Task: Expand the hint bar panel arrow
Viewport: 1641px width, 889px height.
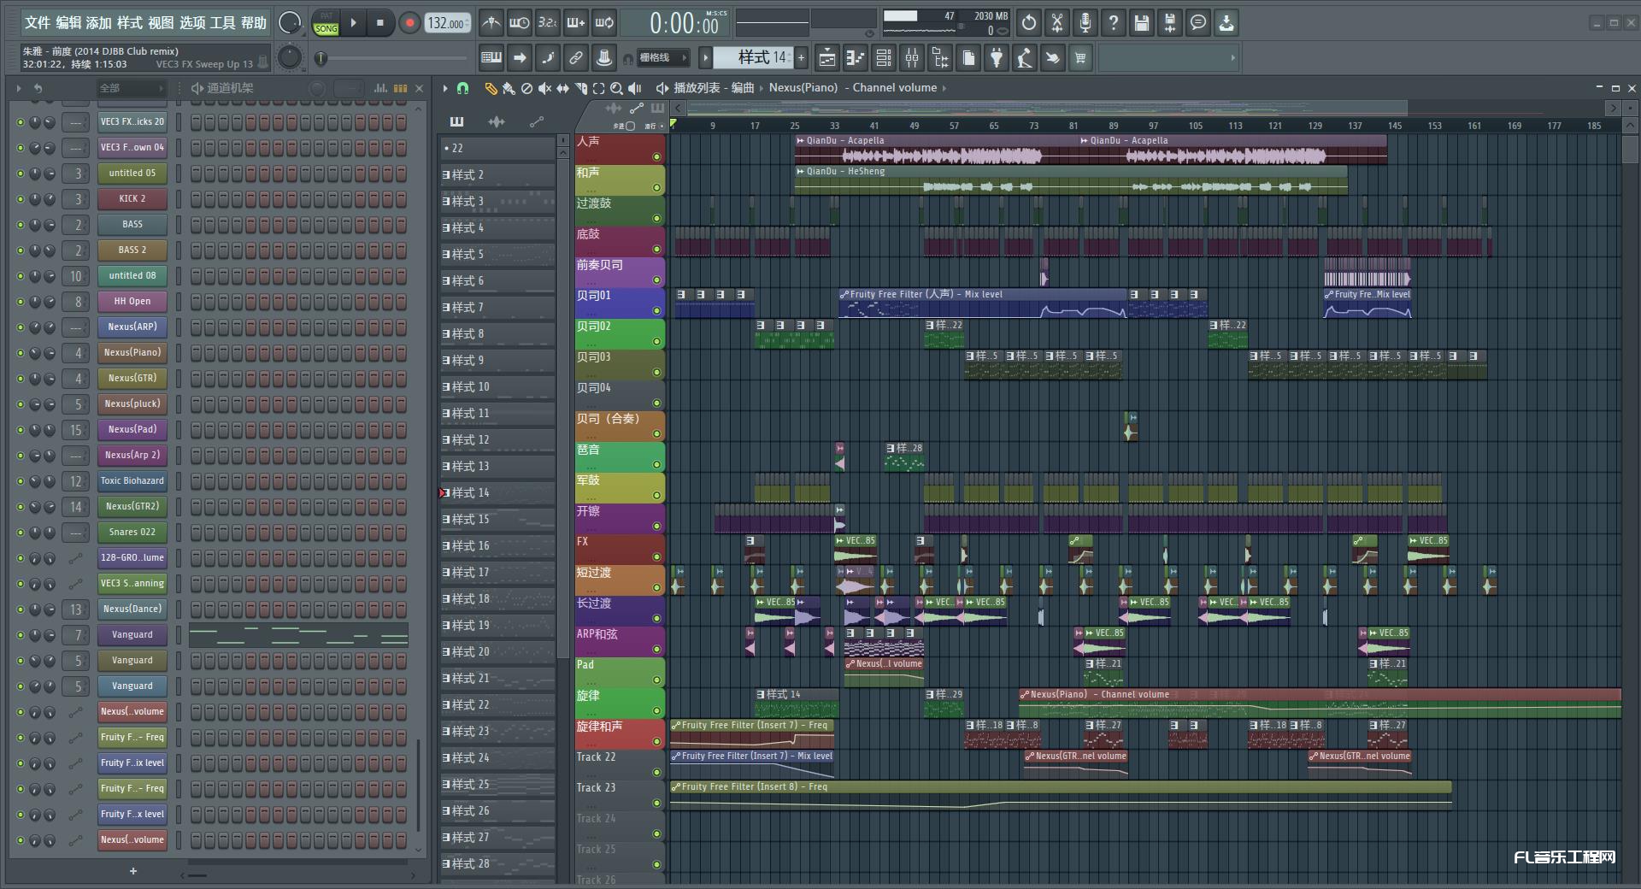Action: 1232,58
